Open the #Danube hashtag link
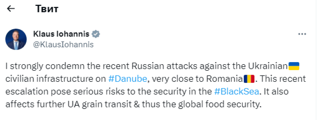 125,79
